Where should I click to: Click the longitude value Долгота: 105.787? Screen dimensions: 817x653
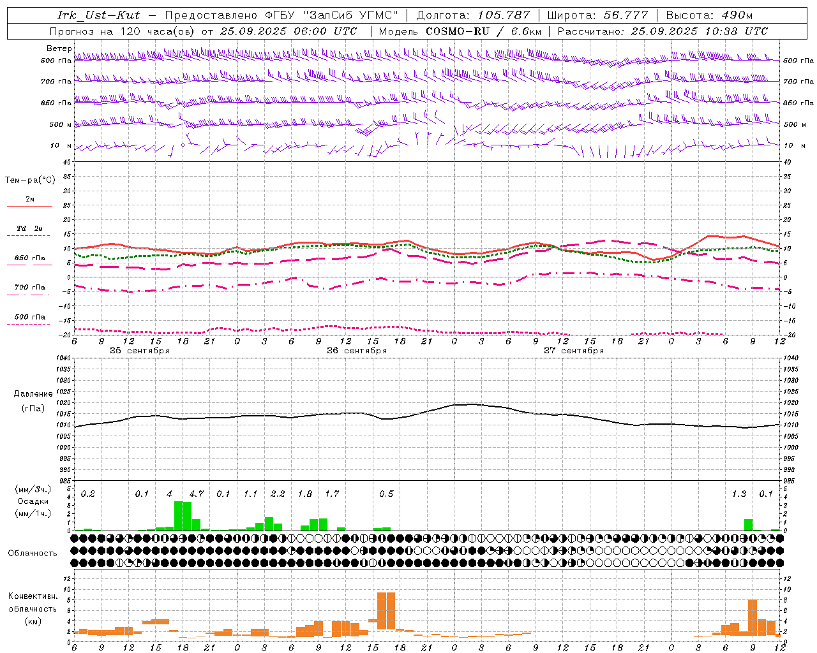(x=473, y=15)
